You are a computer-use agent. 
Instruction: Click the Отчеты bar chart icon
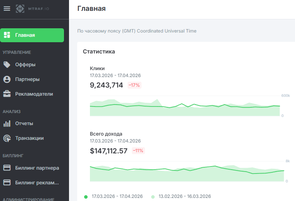click(x=7, y=124)
